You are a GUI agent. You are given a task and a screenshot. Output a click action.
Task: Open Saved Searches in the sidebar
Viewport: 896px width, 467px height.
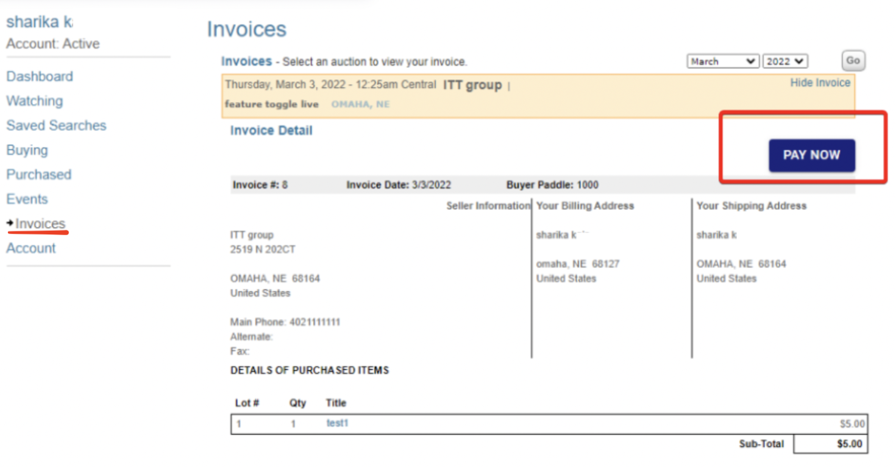coord(56,125)
